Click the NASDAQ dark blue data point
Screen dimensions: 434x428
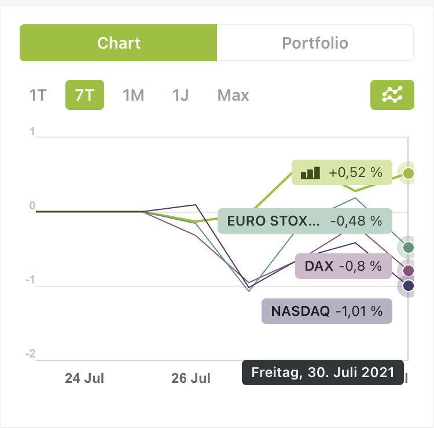coord(409,286)
